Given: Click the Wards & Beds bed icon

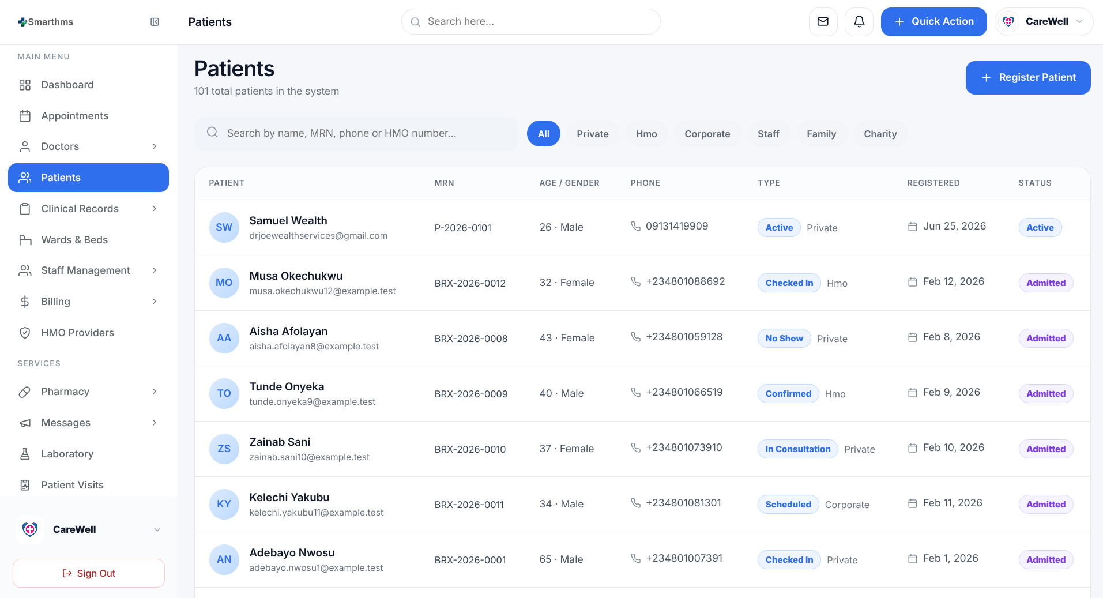Looking at the screenshot, I should [25, 240].
